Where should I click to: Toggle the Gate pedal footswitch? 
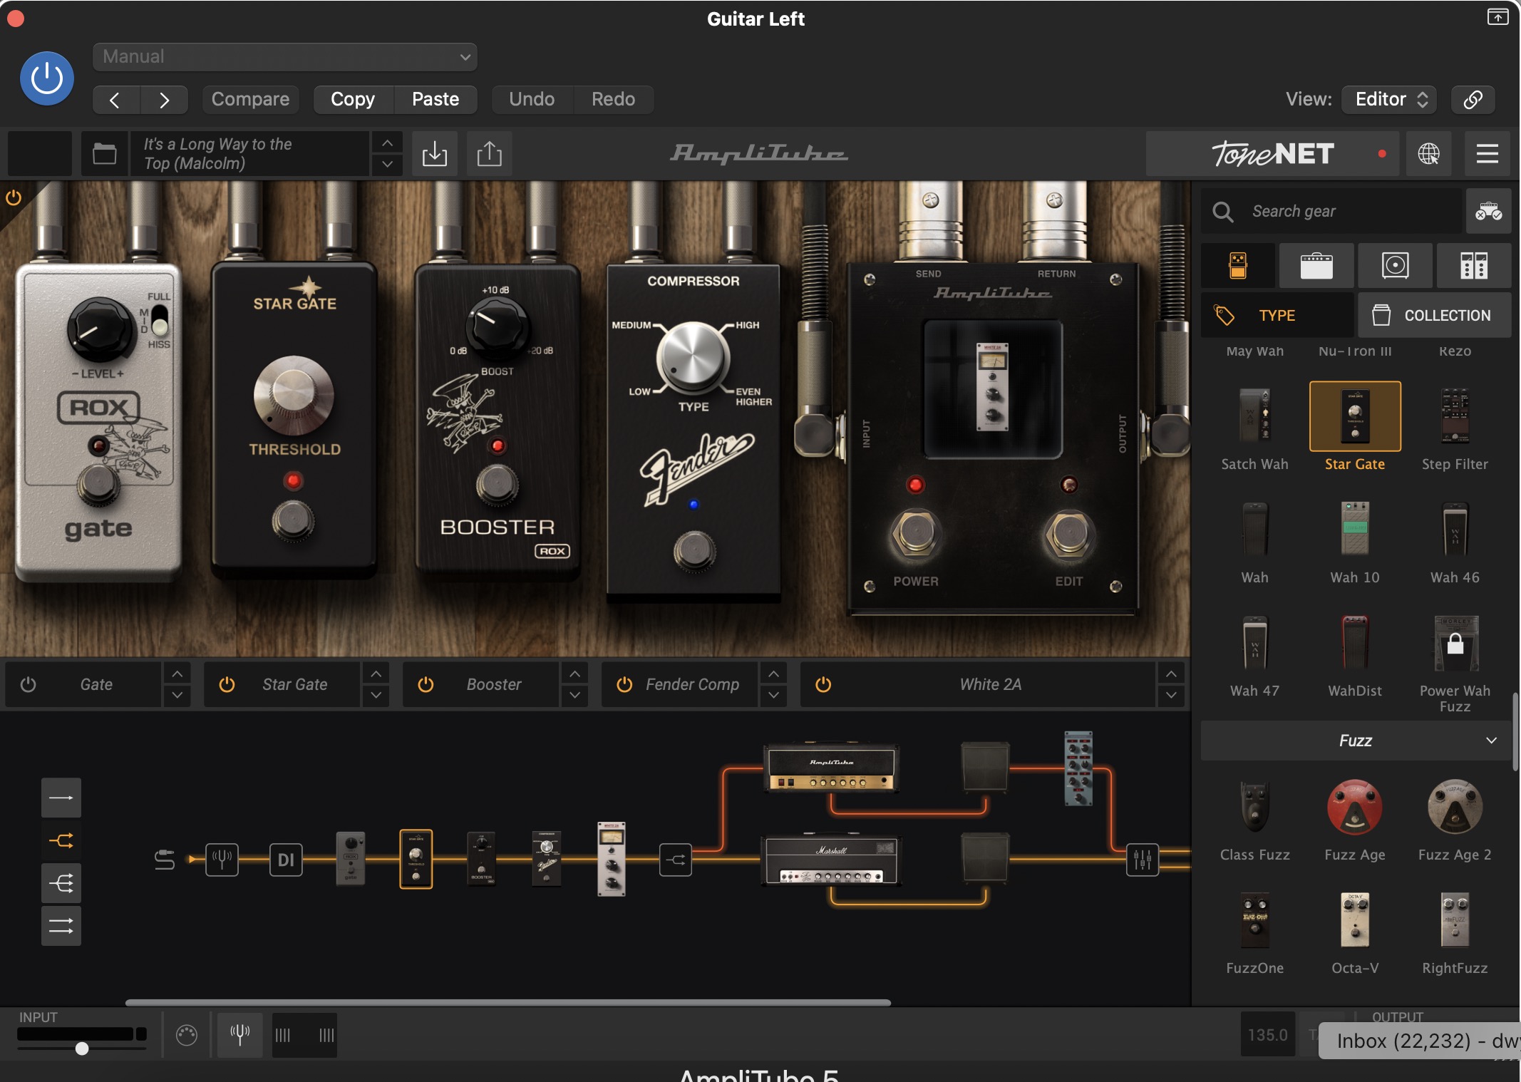(98, 484)
